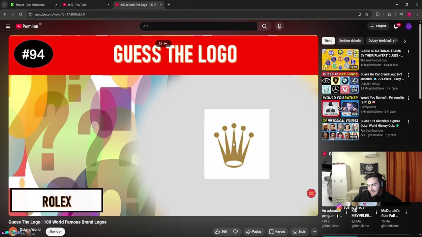Open 101 Historical Figures quiz thumbnail
Screen dimensions: 422x237
340,130
